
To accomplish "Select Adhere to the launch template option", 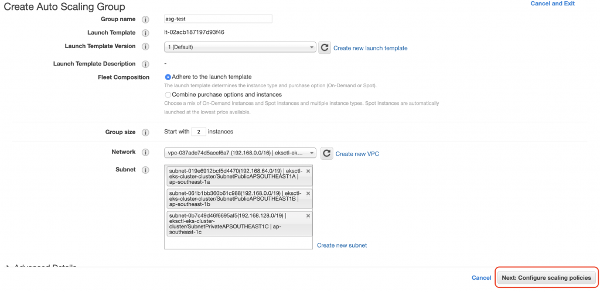I will [x=168, y=77].
